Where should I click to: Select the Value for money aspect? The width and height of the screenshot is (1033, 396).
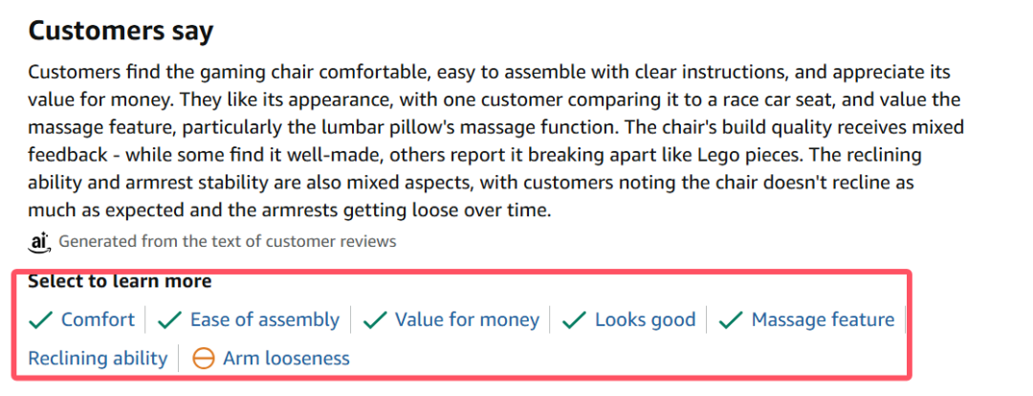click(467, 320)
